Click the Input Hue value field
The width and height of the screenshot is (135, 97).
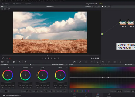[x=119, y=91]
